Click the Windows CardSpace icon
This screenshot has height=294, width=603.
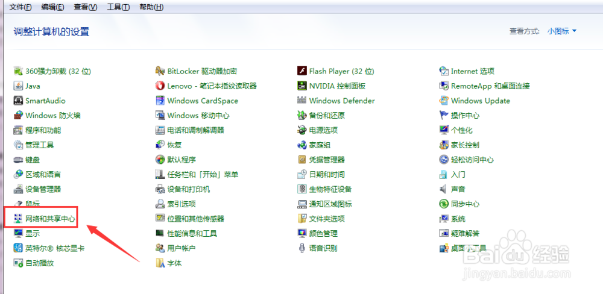pyautogui.click(x=160, y=101)
